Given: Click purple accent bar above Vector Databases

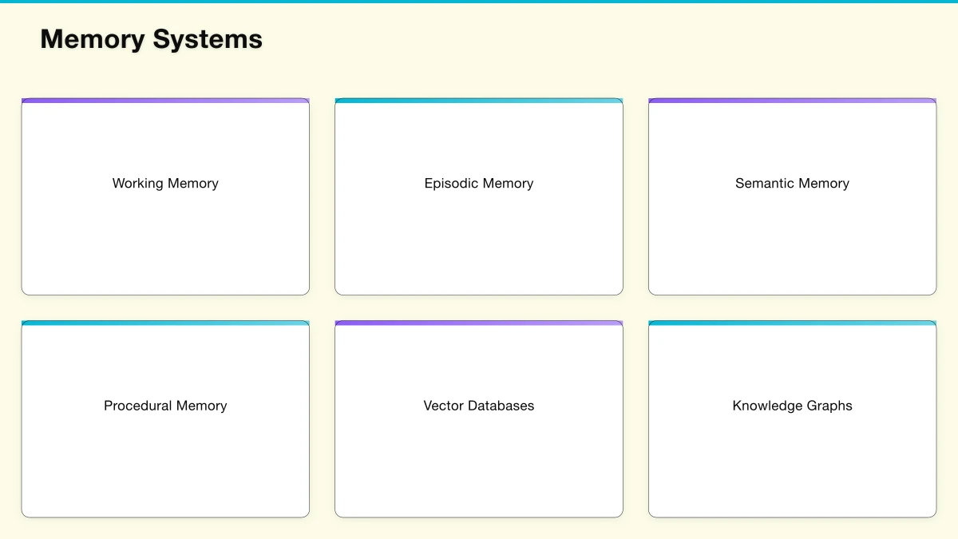Looking at the screenshot, I should pos(479,323).
